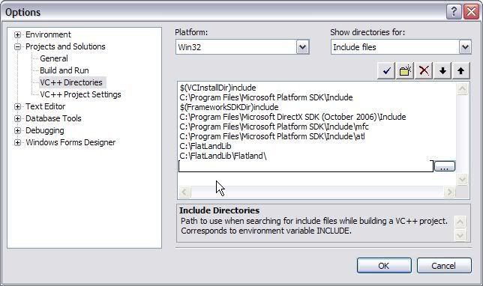The width and height of the screenshot is (483, 286).
Task: Click the New Line folder icon
Action: (405, 71)
